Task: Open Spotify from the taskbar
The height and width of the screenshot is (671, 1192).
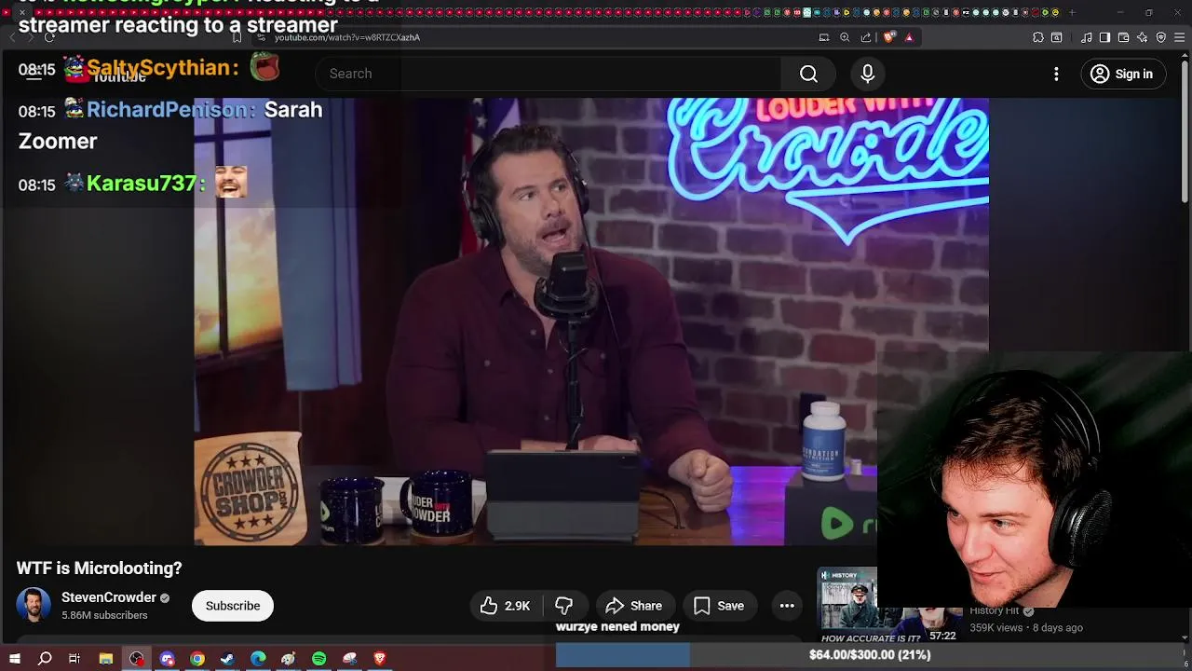Action: pyautogui.click(x=318, y=658)
